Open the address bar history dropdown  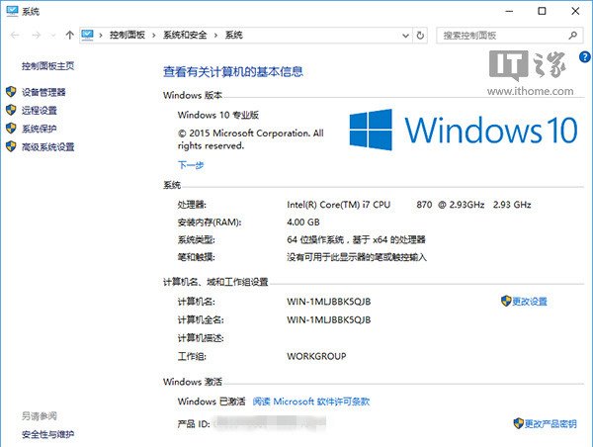pos(405,36)
